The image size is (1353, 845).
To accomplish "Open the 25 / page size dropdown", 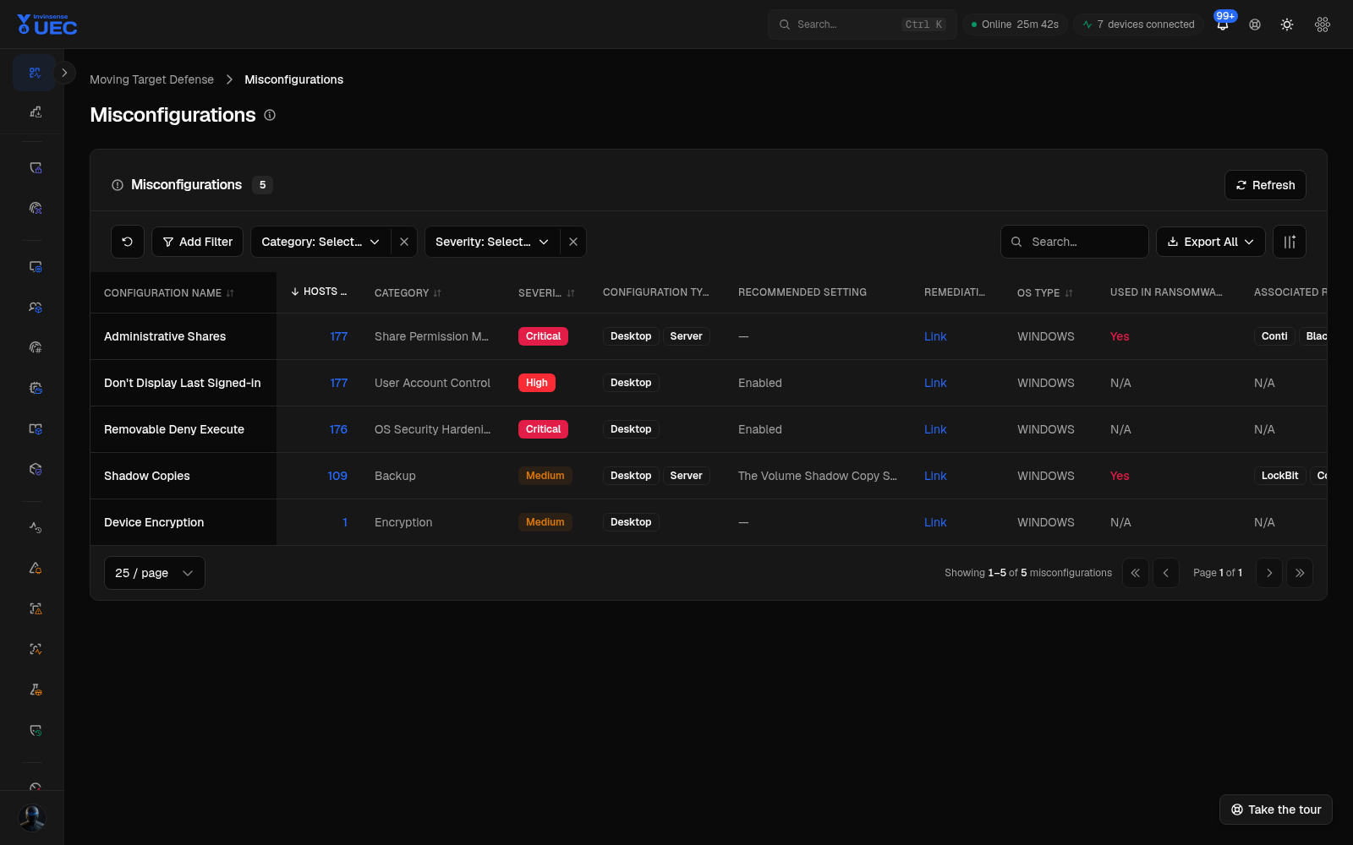I will [x=154, y=573].
